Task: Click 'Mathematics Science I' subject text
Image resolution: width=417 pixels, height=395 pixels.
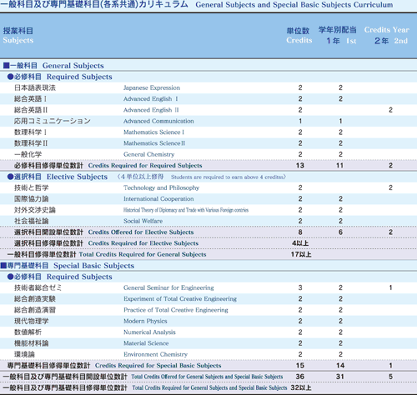Action: (x=153, y=132)
